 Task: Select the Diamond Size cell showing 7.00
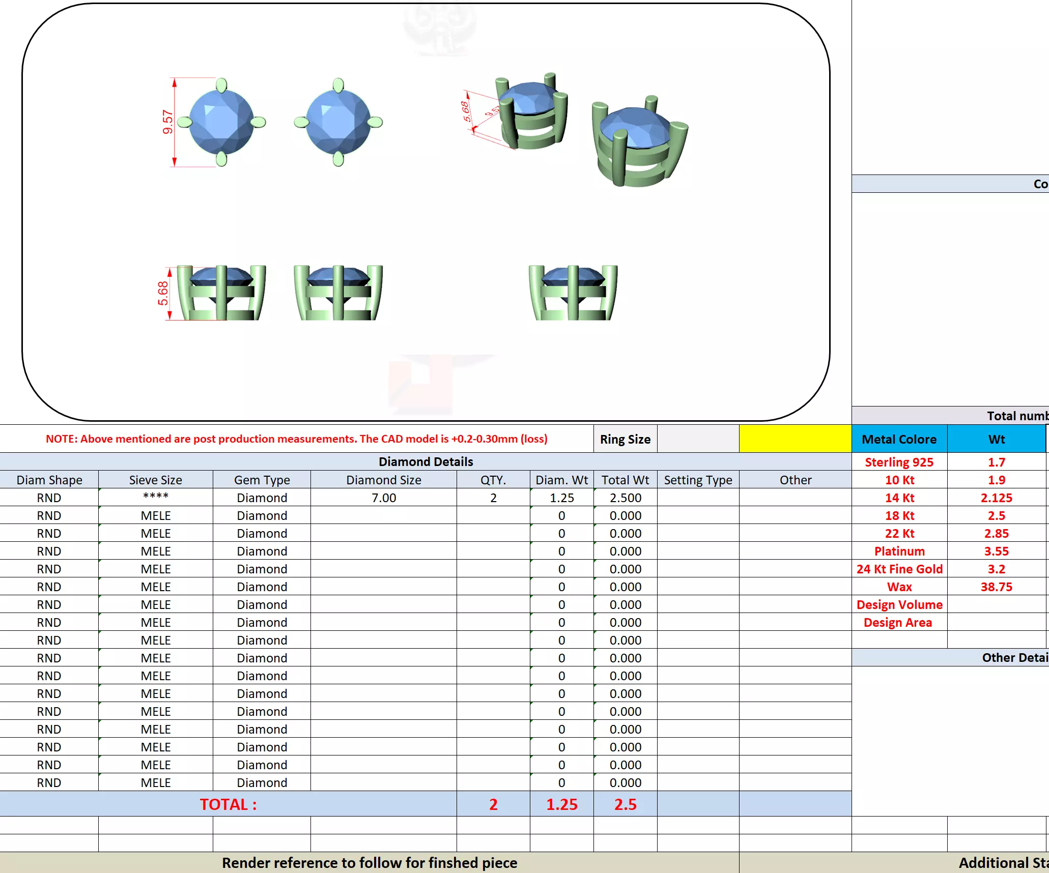tap(383, 498)
